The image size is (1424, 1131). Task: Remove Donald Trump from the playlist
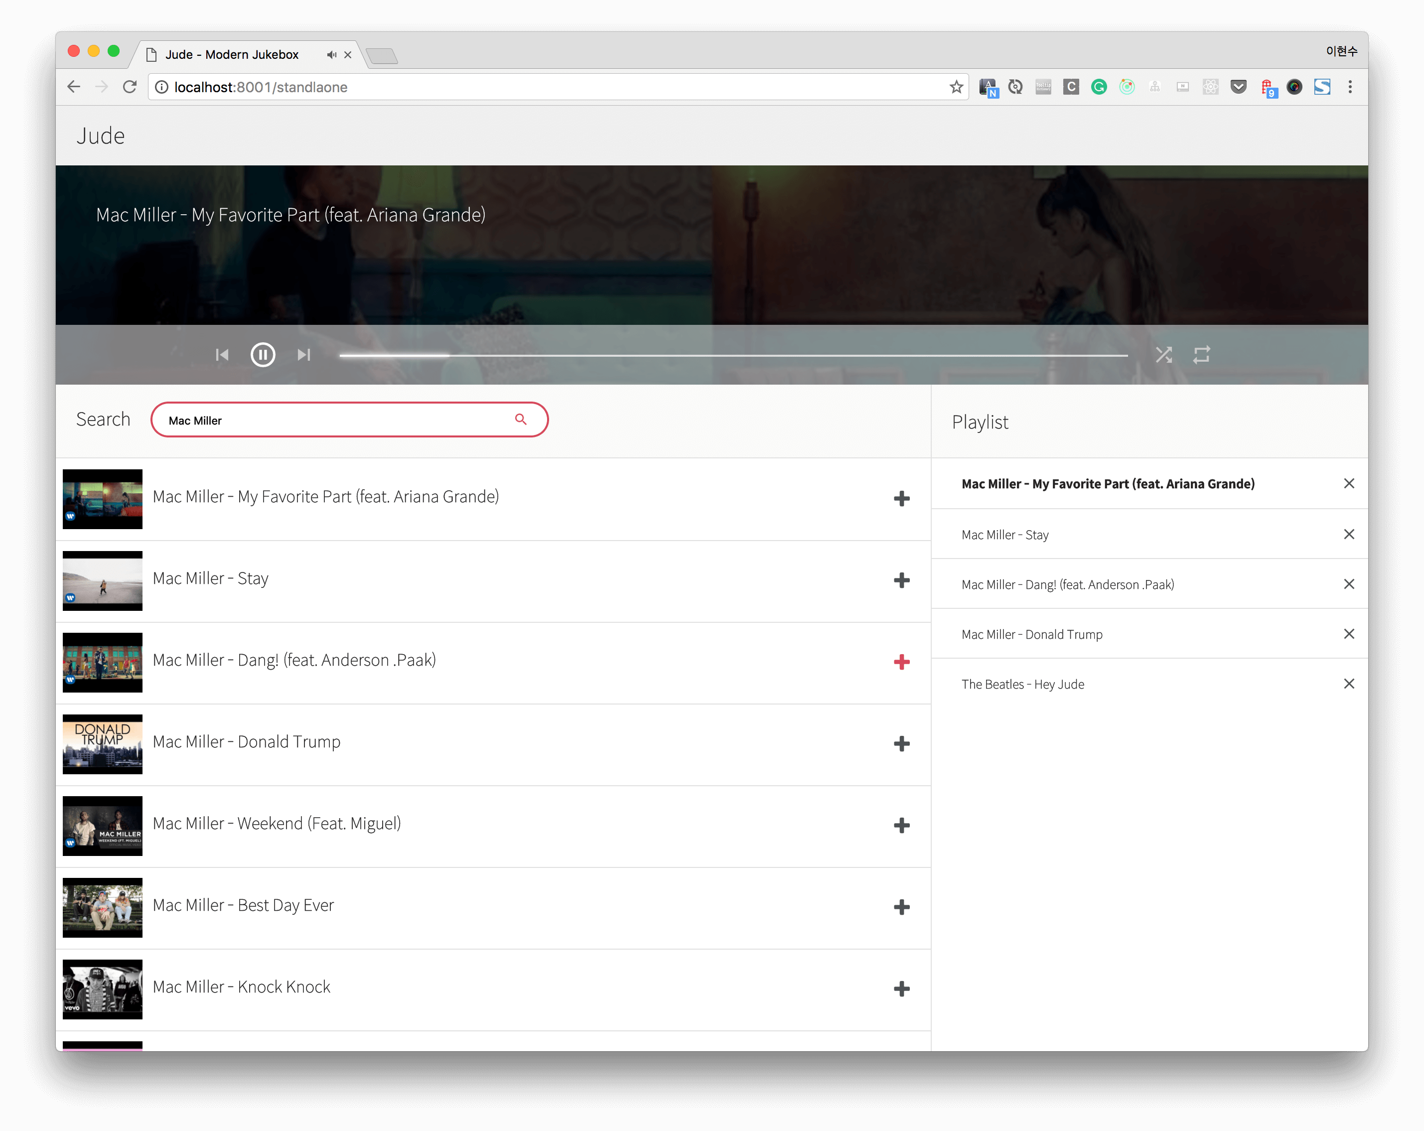point(1349,634)
